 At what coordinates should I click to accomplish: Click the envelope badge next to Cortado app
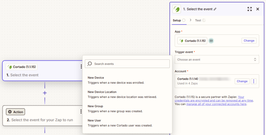click(211, 41)
